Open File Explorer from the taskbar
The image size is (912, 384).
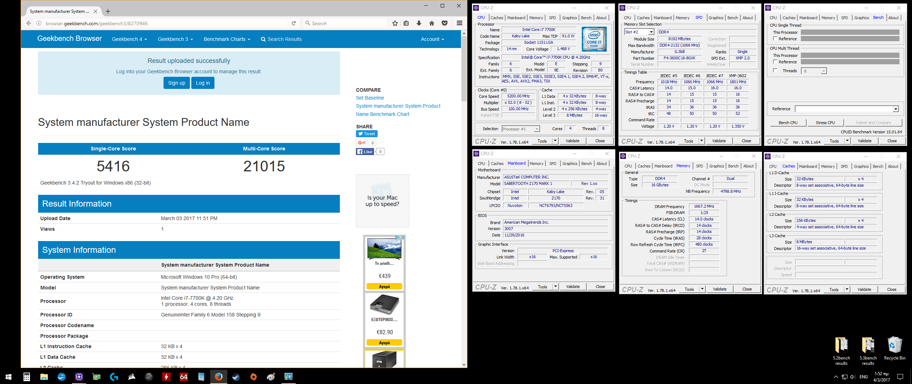[44, 377]
